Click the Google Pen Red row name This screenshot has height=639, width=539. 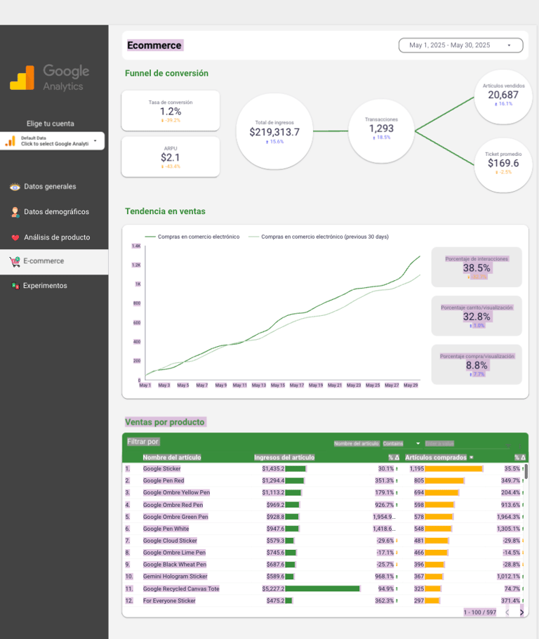pyautogui.click(x=164, y=480)
